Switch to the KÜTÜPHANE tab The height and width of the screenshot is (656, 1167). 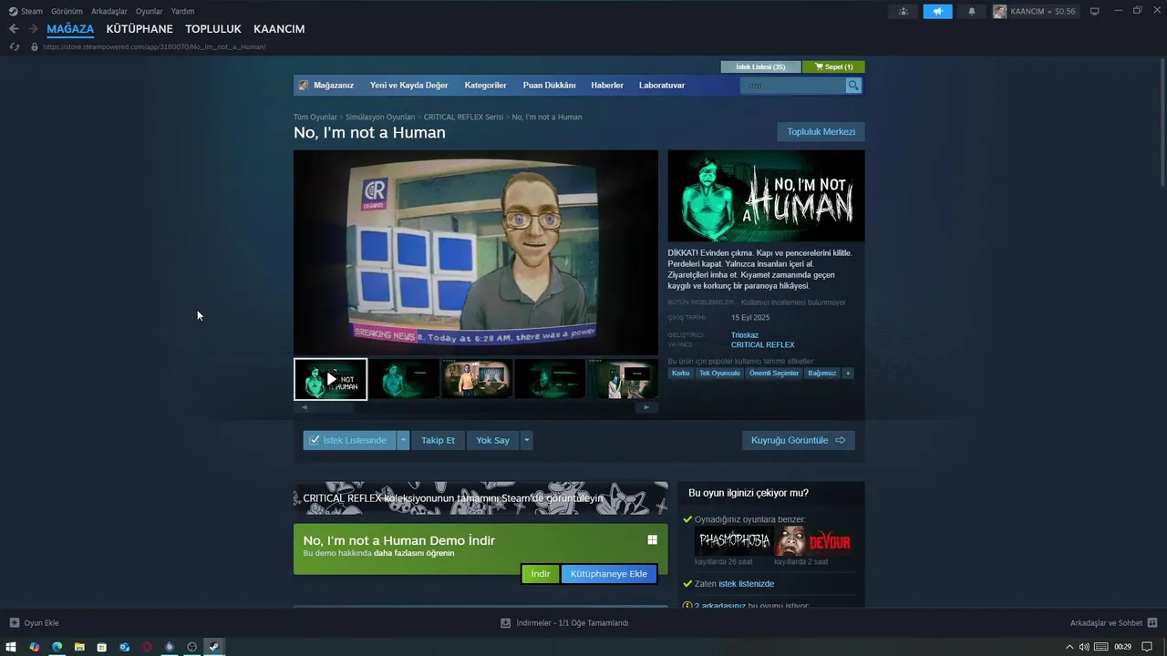(139, 29)
